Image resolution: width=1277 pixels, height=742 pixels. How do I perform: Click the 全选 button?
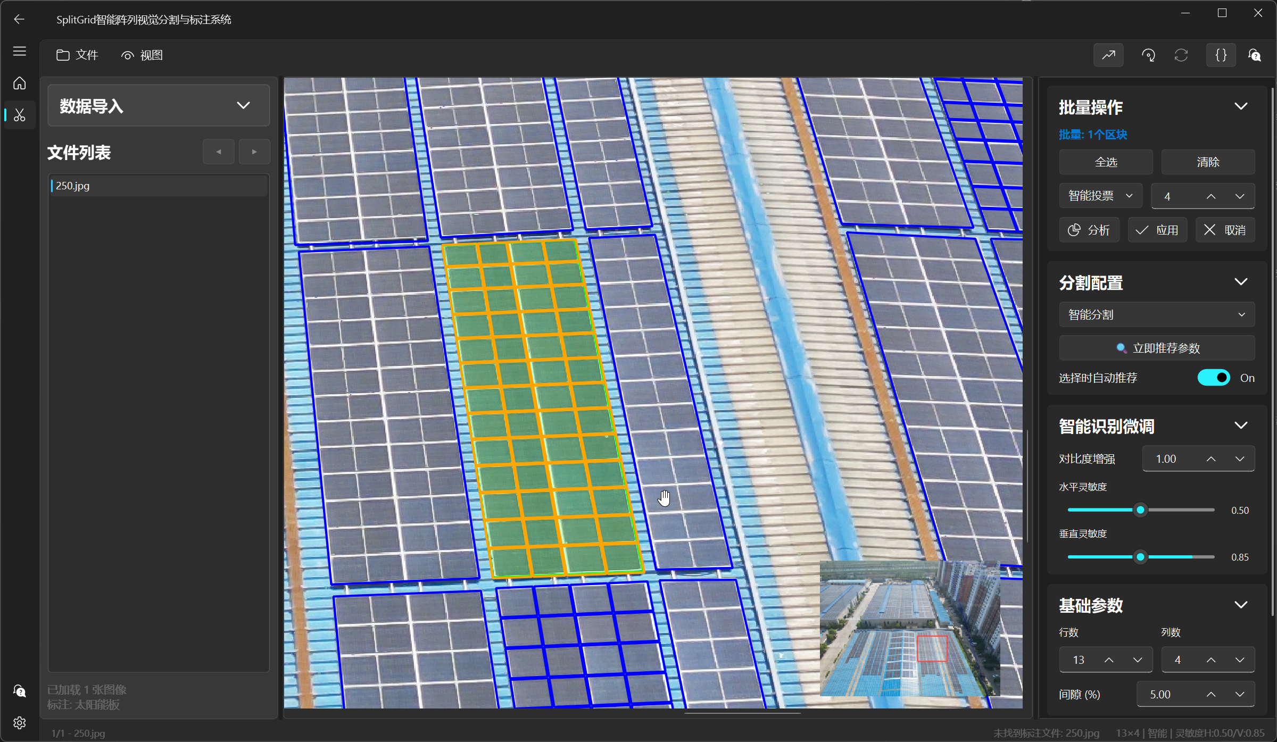click(x=1106, y=162)
